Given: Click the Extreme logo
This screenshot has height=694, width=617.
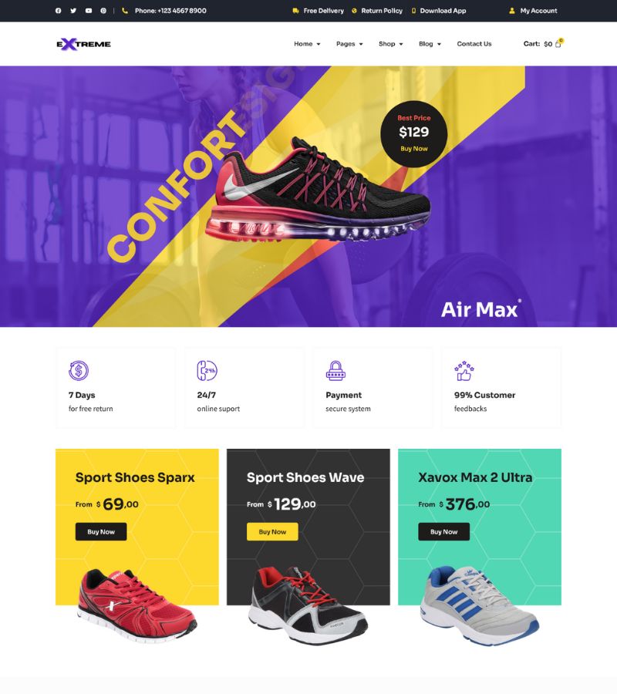Looking at the screenshot, I should click(83, 44).
